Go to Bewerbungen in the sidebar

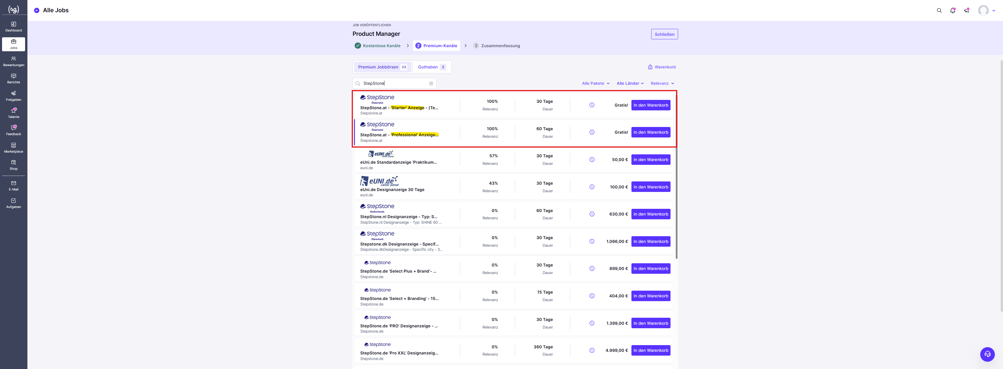[x=14, y=61]
